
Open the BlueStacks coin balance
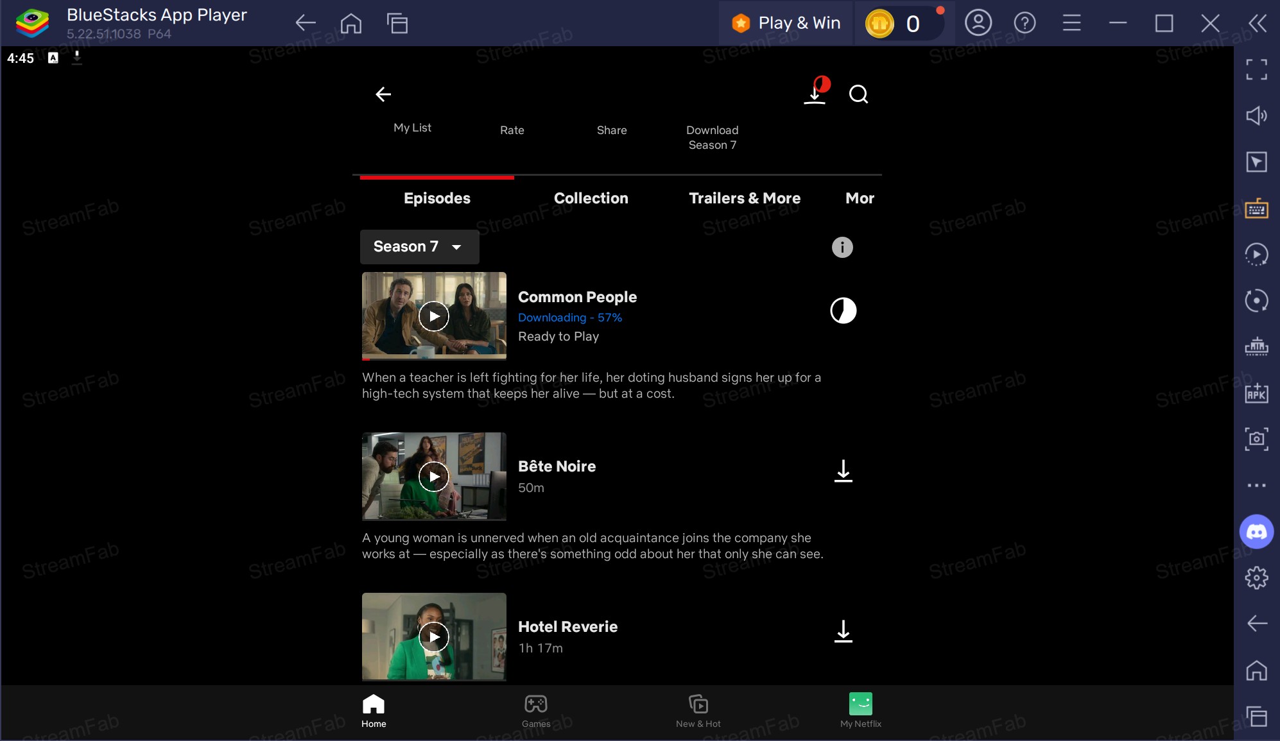[904, 24]
